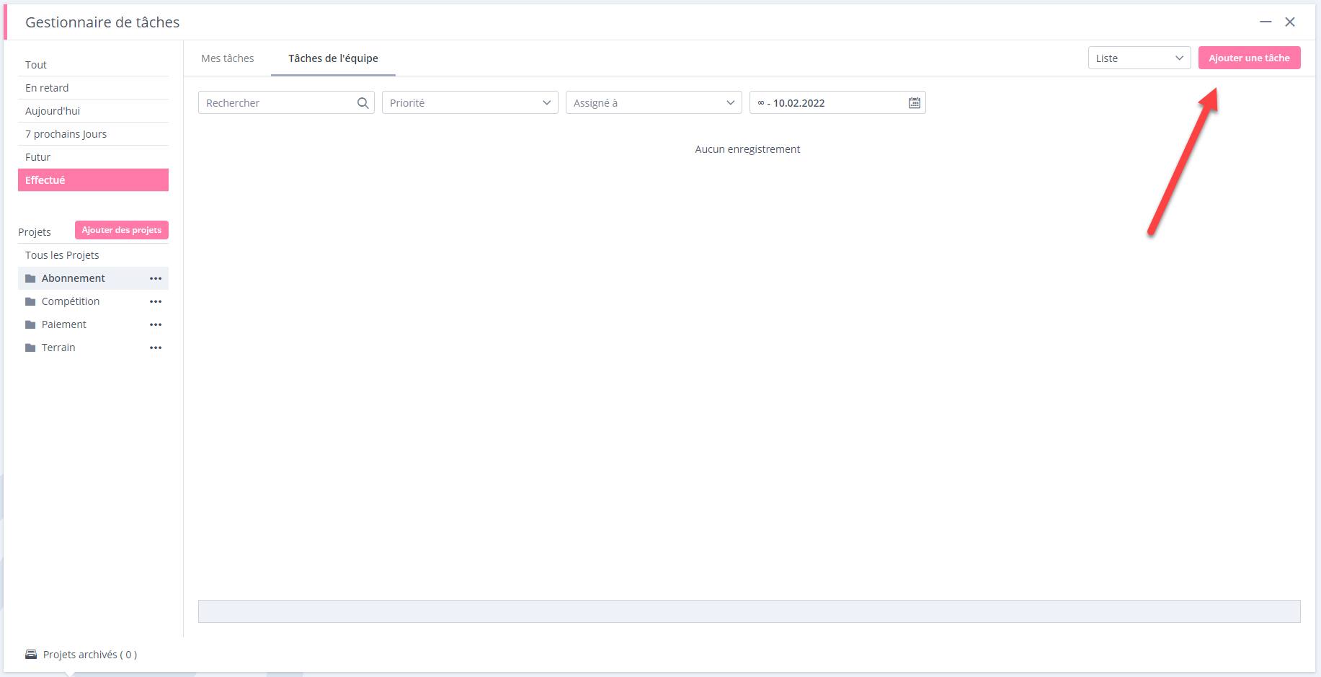
Task: Open the Abonnement project options menu
Action: point(156,278)
